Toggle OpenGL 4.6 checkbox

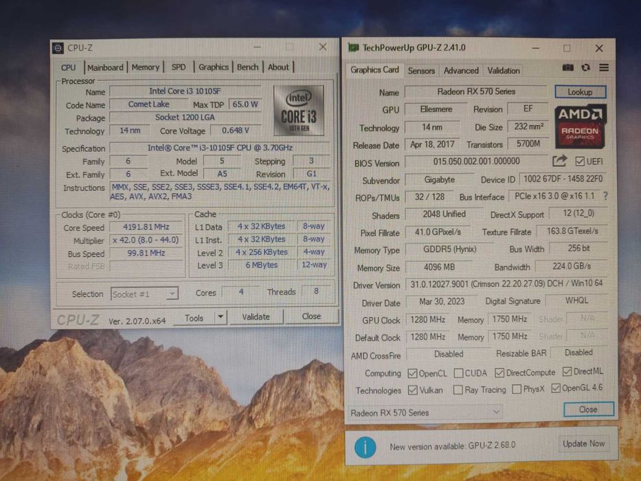556,388
